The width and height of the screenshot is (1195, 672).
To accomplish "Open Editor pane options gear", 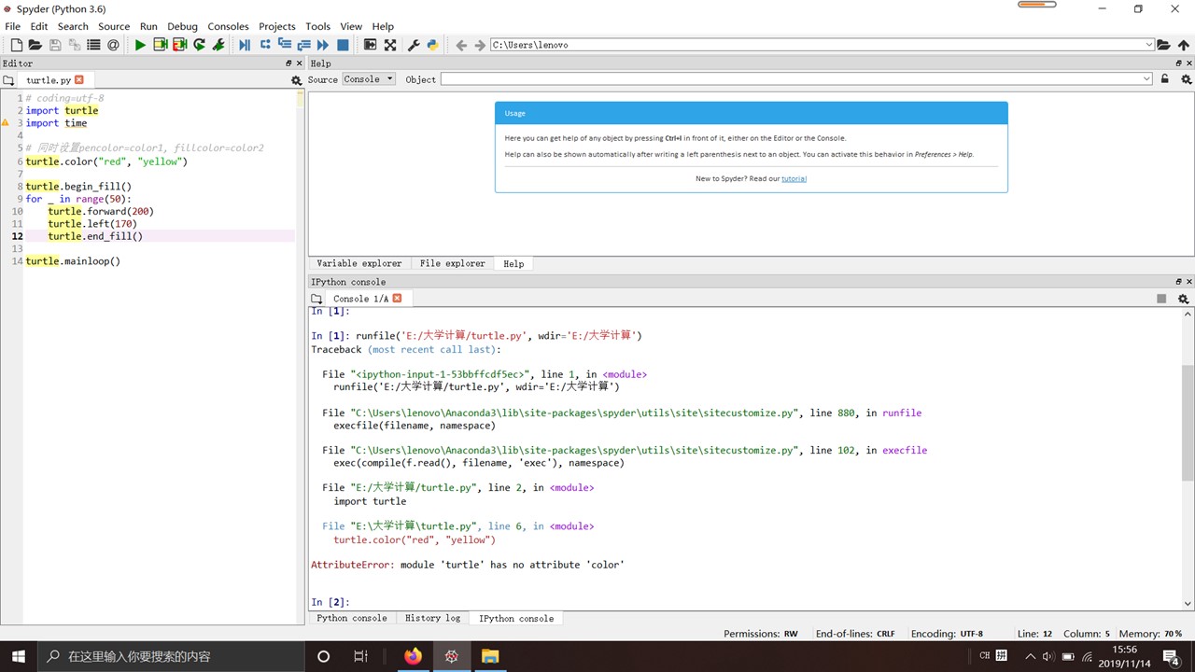I will (297, 80).
